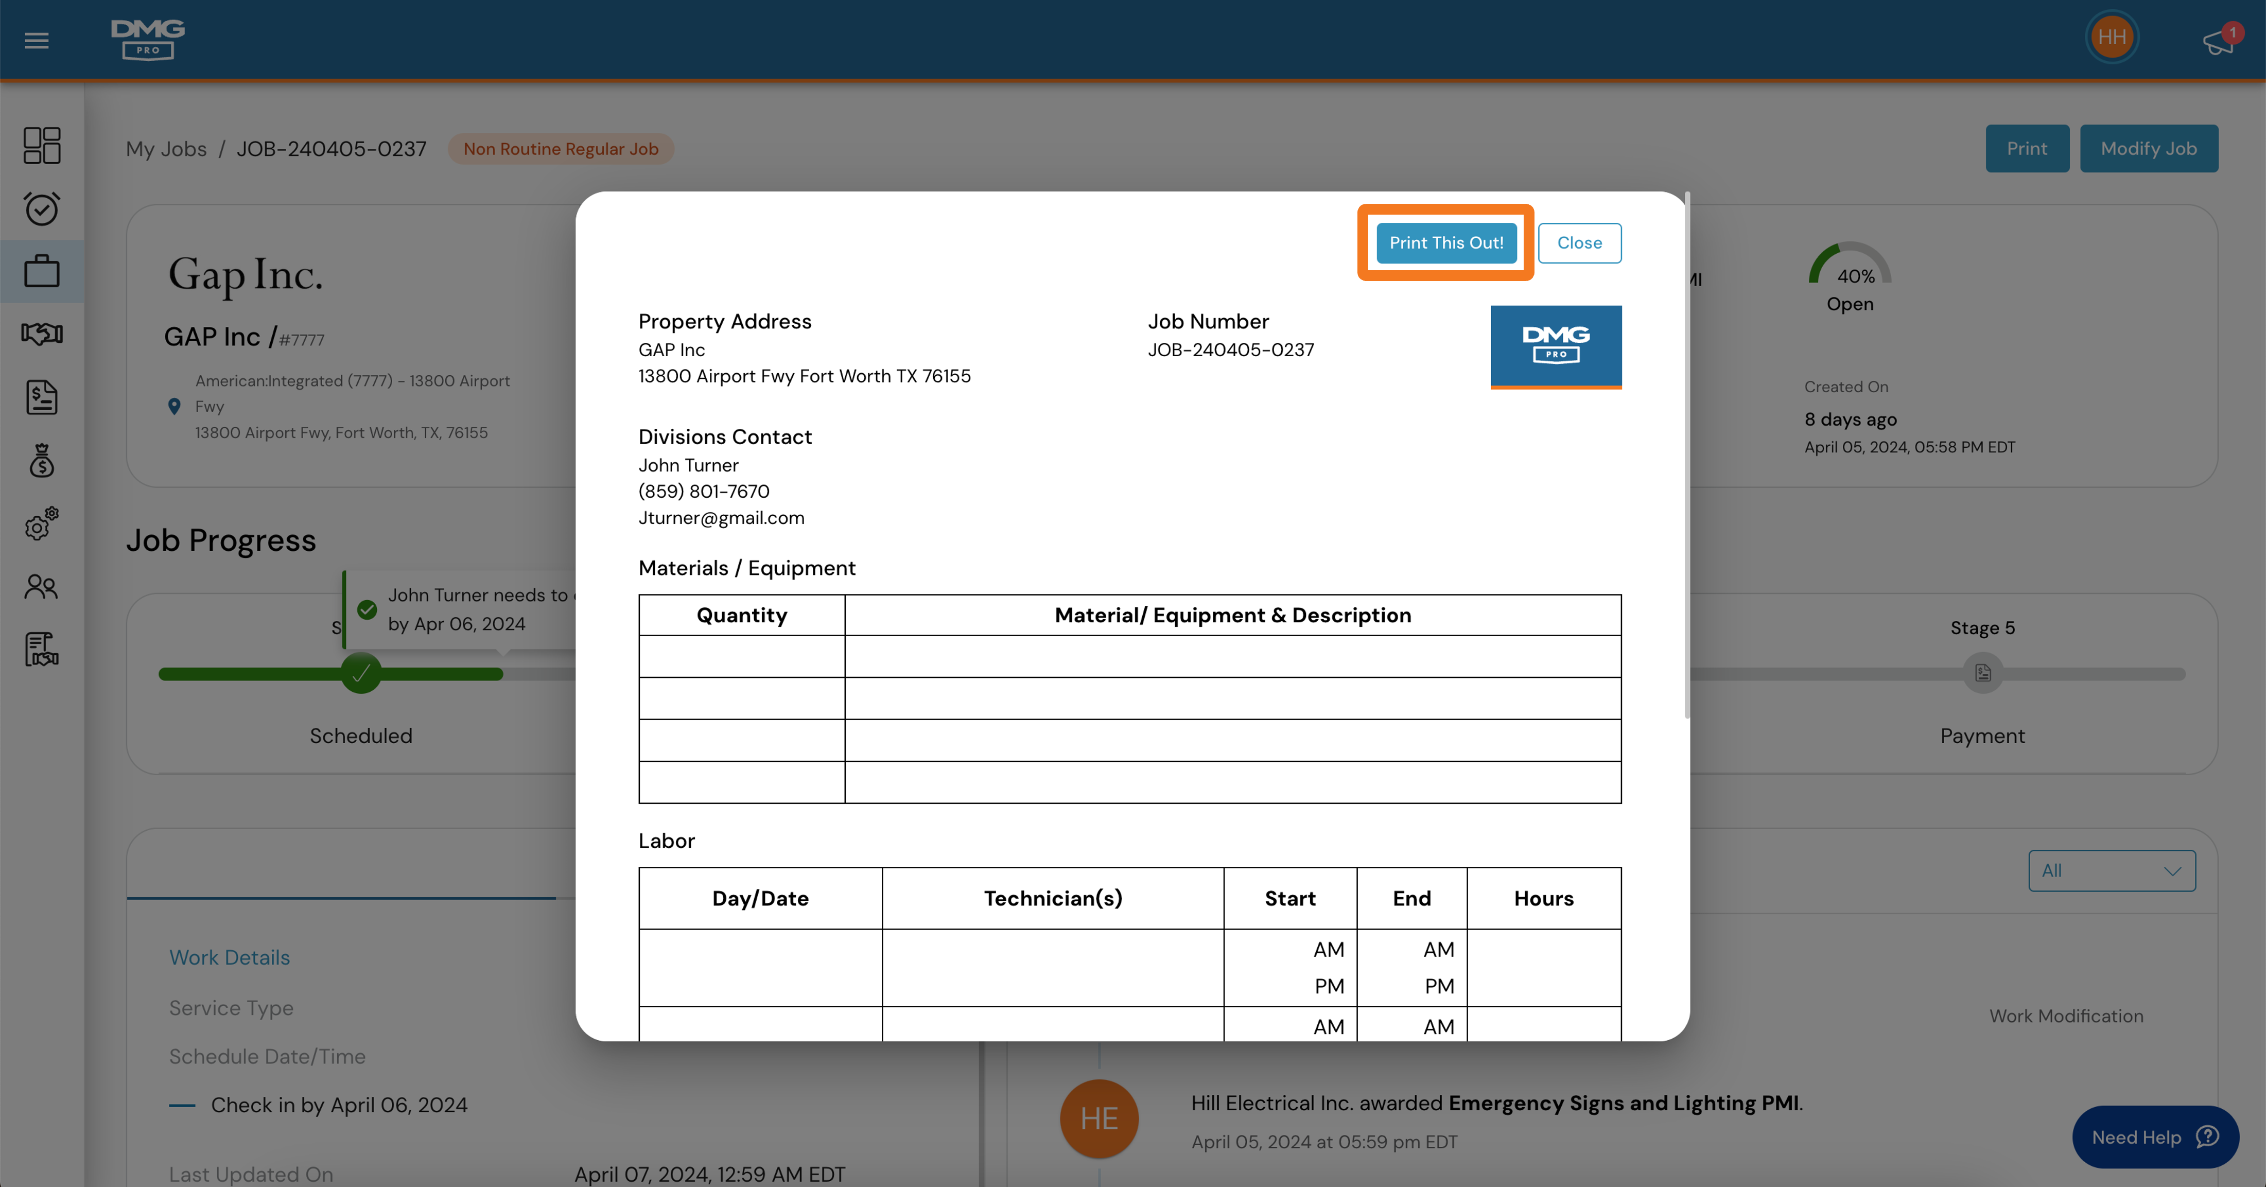The width and height of the screenshot is (2267, 1189).
Task: Open the money bag payments icon
Action: point(41,461)
